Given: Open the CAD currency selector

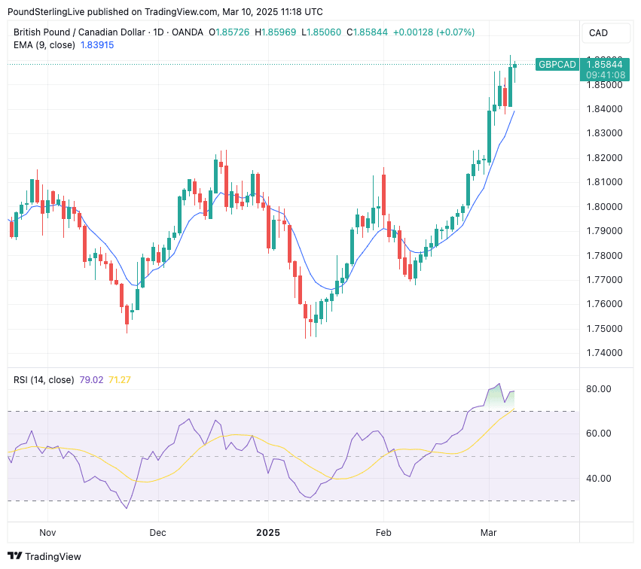Looking at the screenshot, I should (598, 33).
